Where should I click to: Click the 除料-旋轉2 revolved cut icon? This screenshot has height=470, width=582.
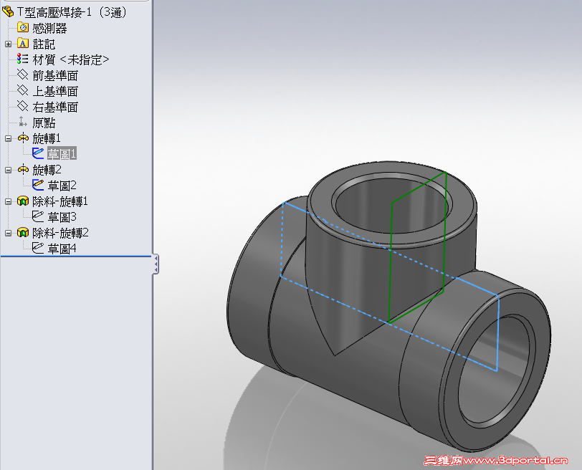point(22,233)
